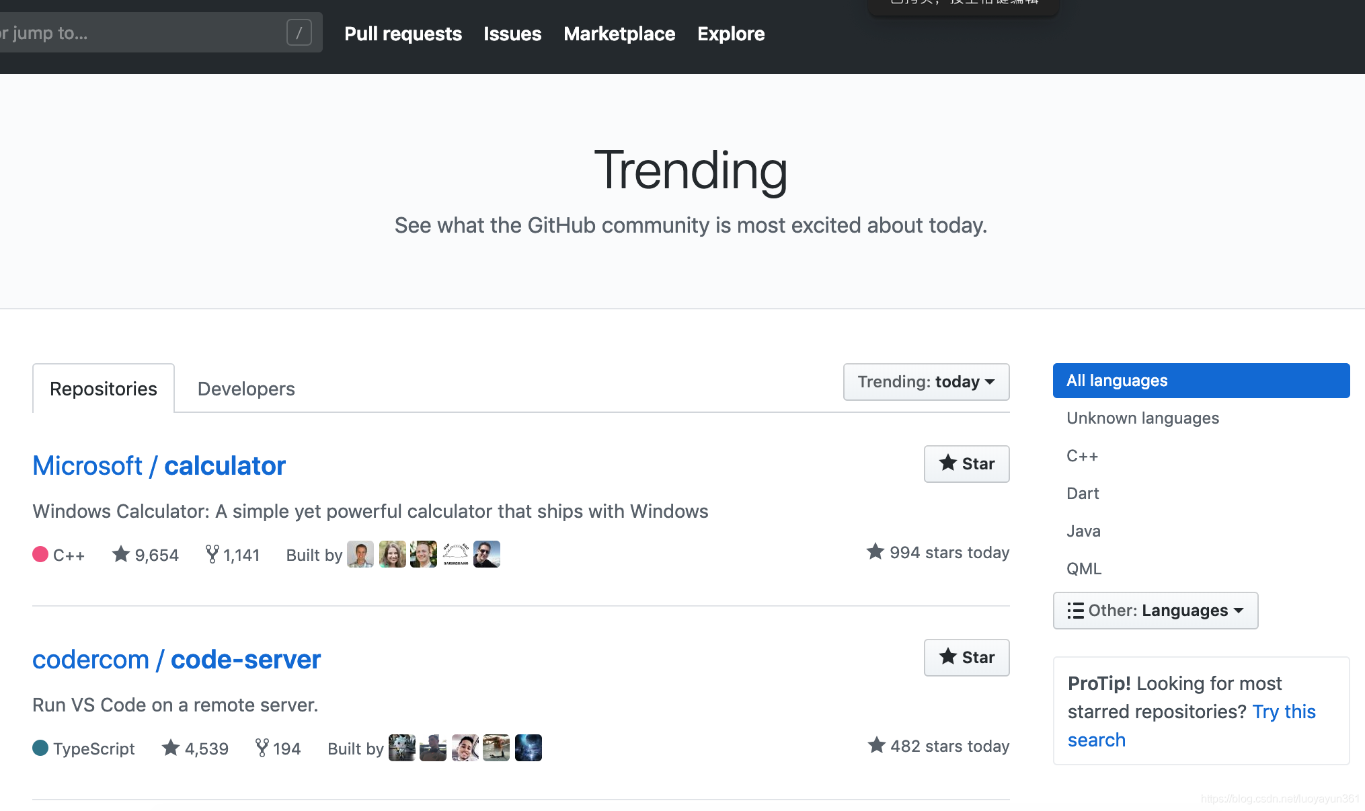
Task: Click All languages filter button
Action: tap(1201, 379)
